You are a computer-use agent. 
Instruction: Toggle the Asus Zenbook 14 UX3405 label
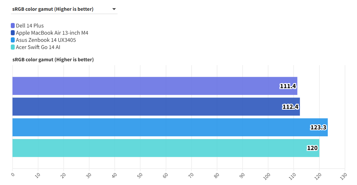pos(46,40)
